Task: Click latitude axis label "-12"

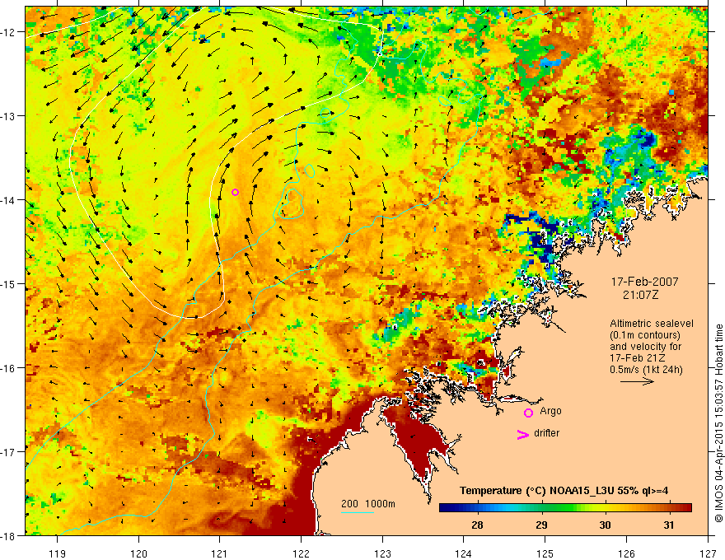Action: [x=9, y=31]
